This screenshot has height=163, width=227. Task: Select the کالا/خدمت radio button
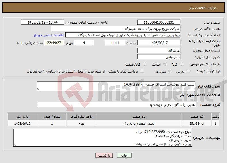tap(144, 64)
